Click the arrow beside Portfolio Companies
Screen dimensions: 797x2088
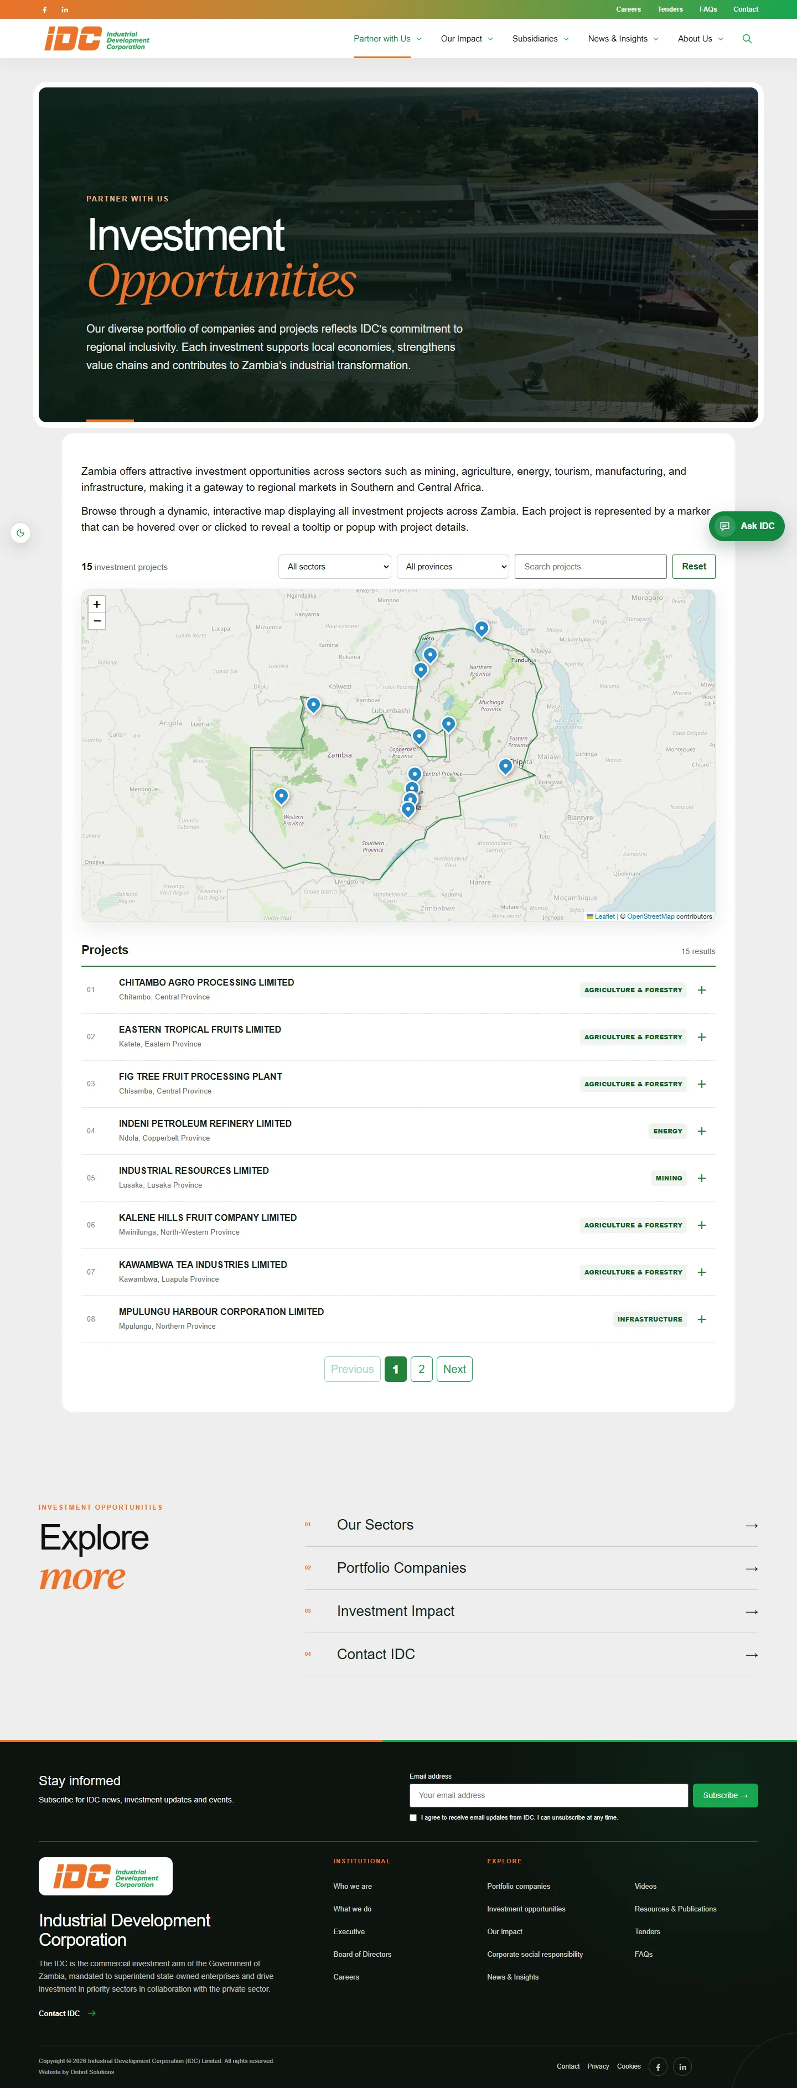(752, 1568)
